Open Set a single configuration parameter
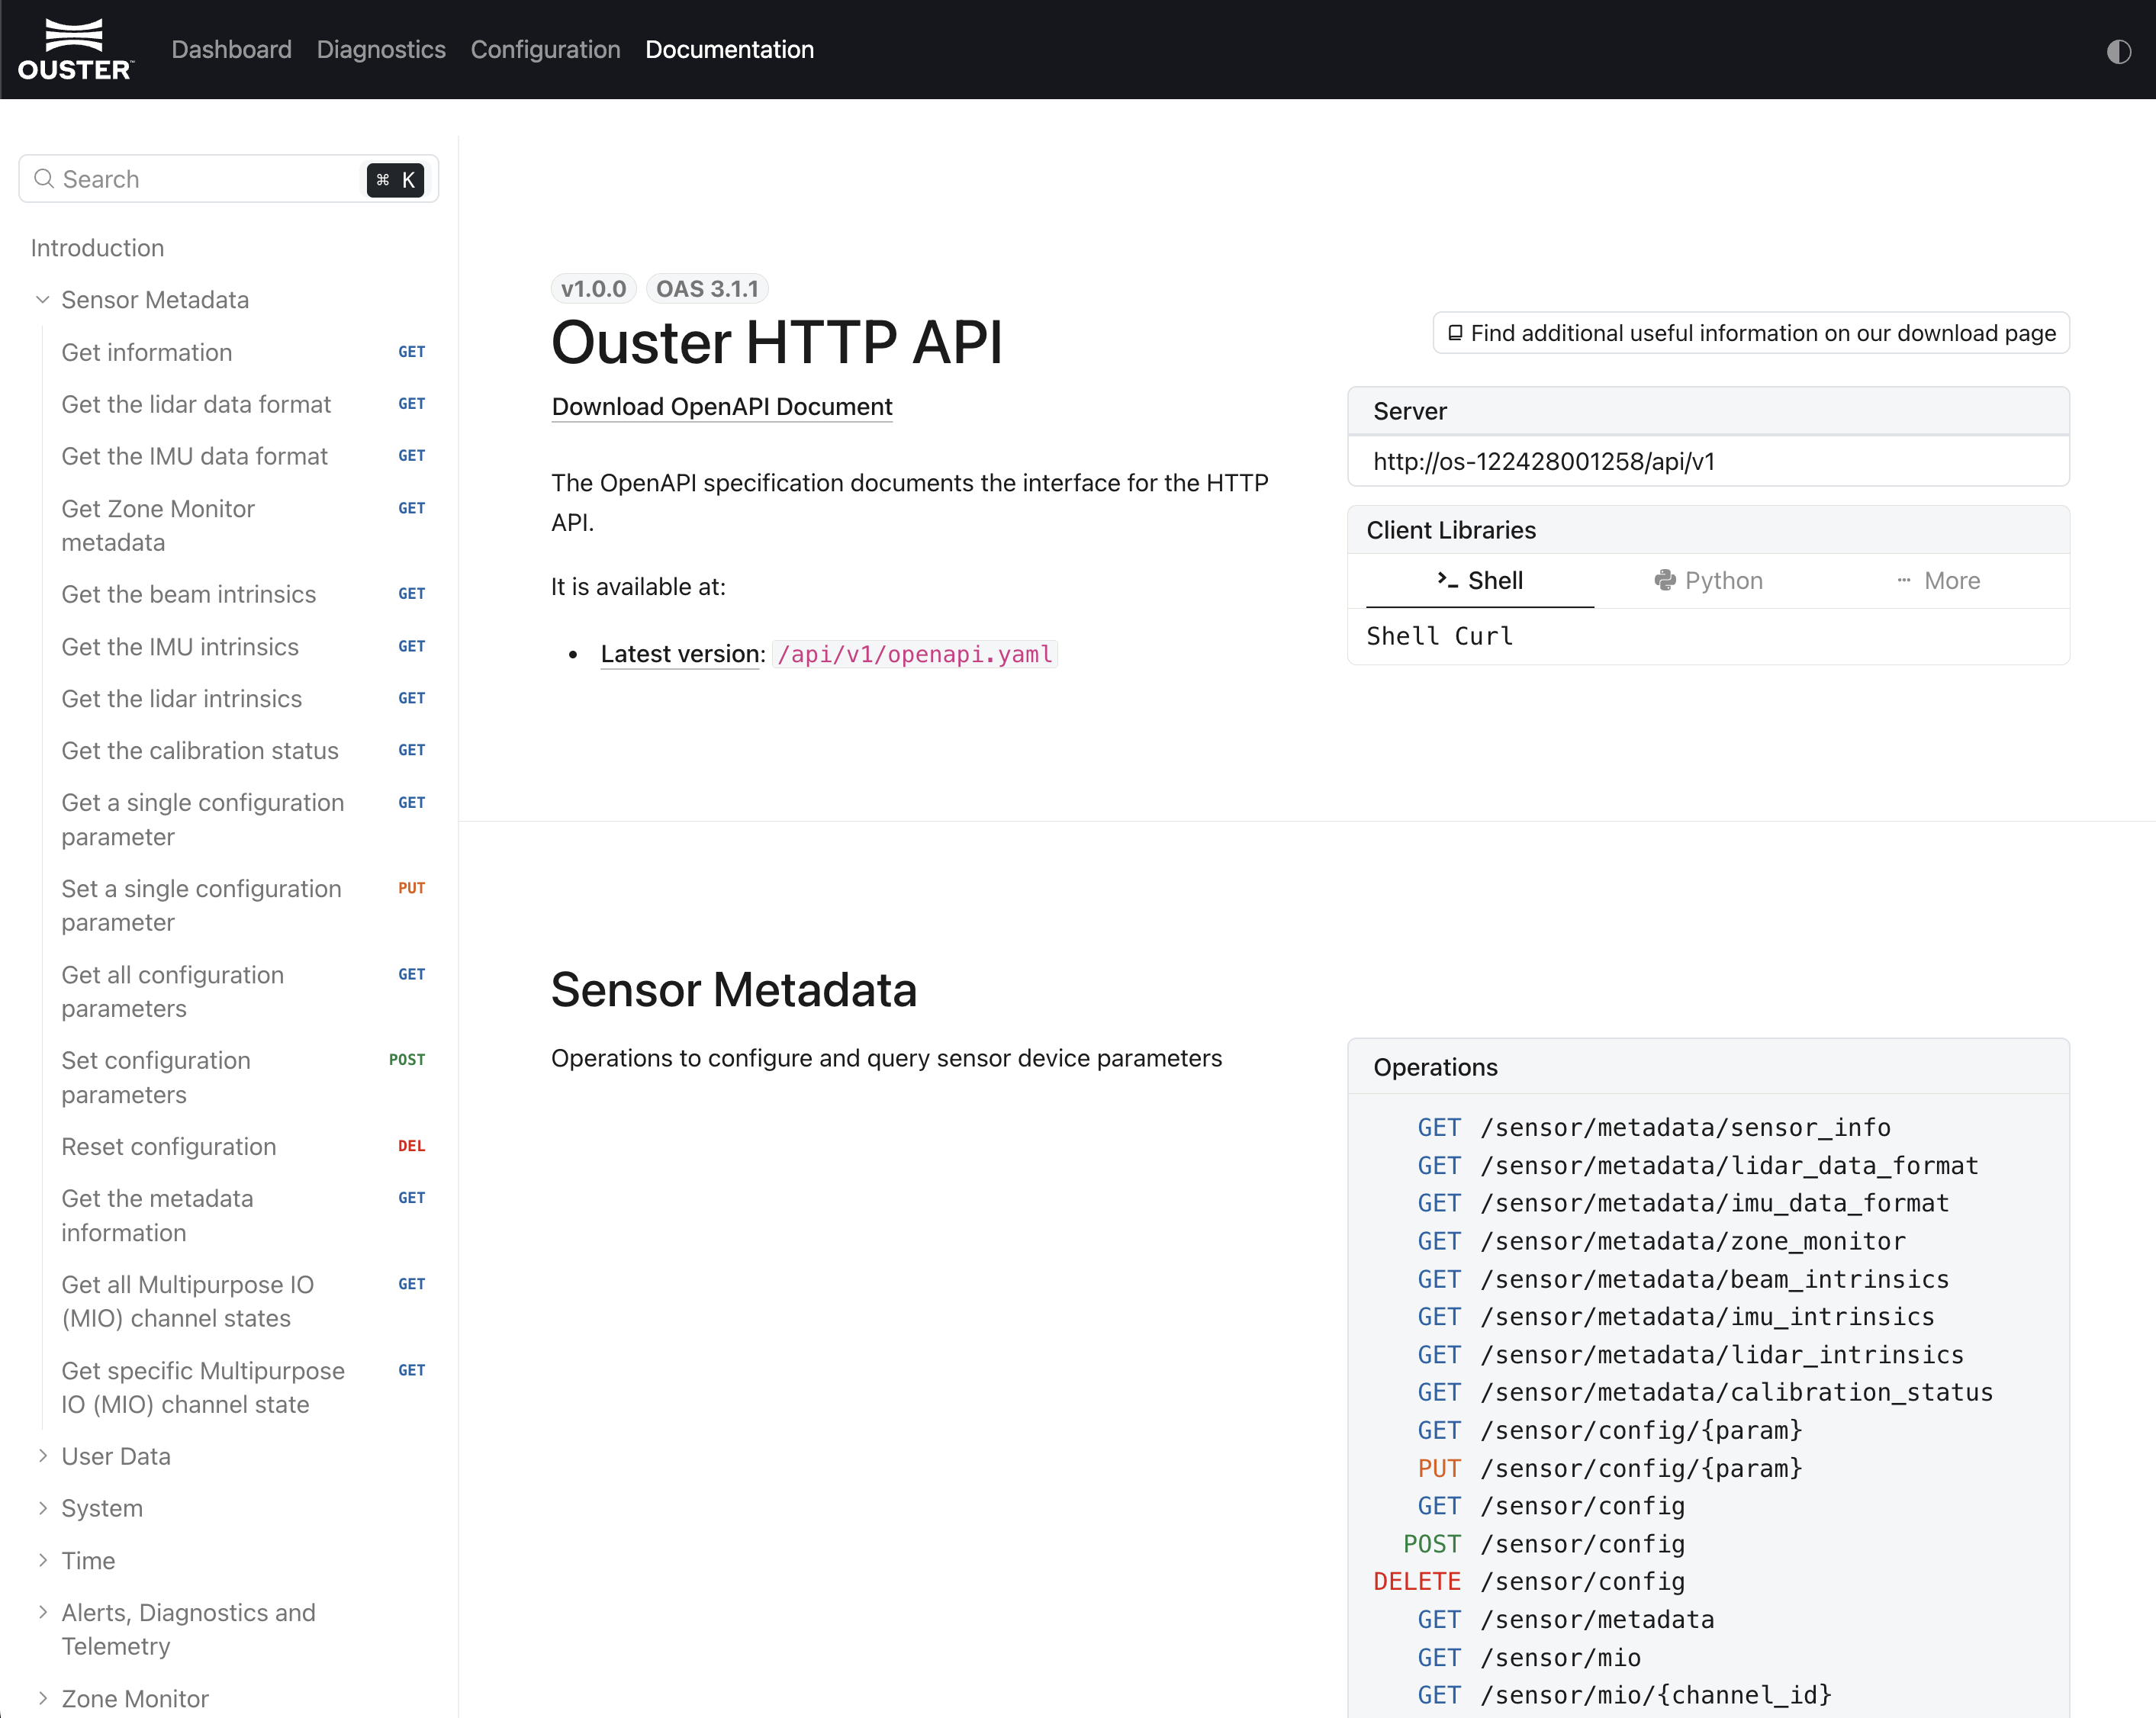Image resolution: width=2156 pixels, height=1718 pixels. [x=243, y=906]
